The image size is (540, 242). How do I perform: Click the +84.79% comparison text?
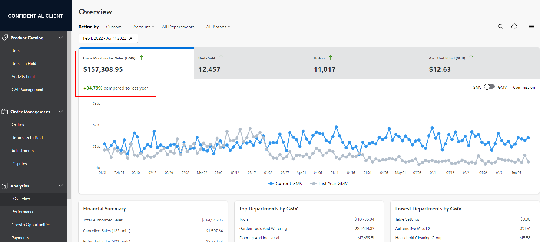coord(116,88)
